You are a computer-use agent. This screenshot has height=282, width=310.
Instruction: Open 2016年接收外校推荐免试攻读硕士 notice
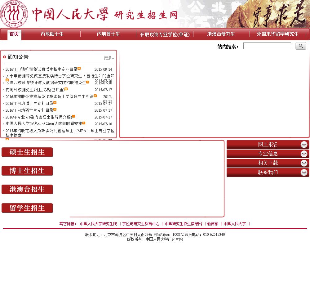tap(49, 96)
